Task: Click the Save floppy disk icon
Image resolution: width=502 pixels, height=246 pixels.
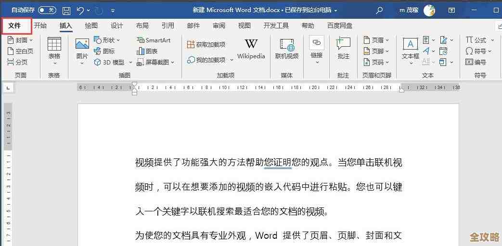Action: 66,11
